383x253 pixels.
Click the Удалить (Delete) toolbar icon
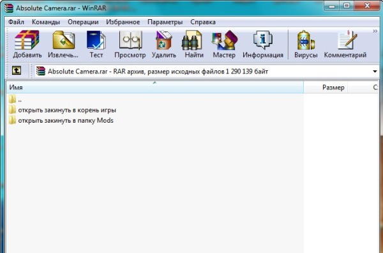click(x=164, y=44)
